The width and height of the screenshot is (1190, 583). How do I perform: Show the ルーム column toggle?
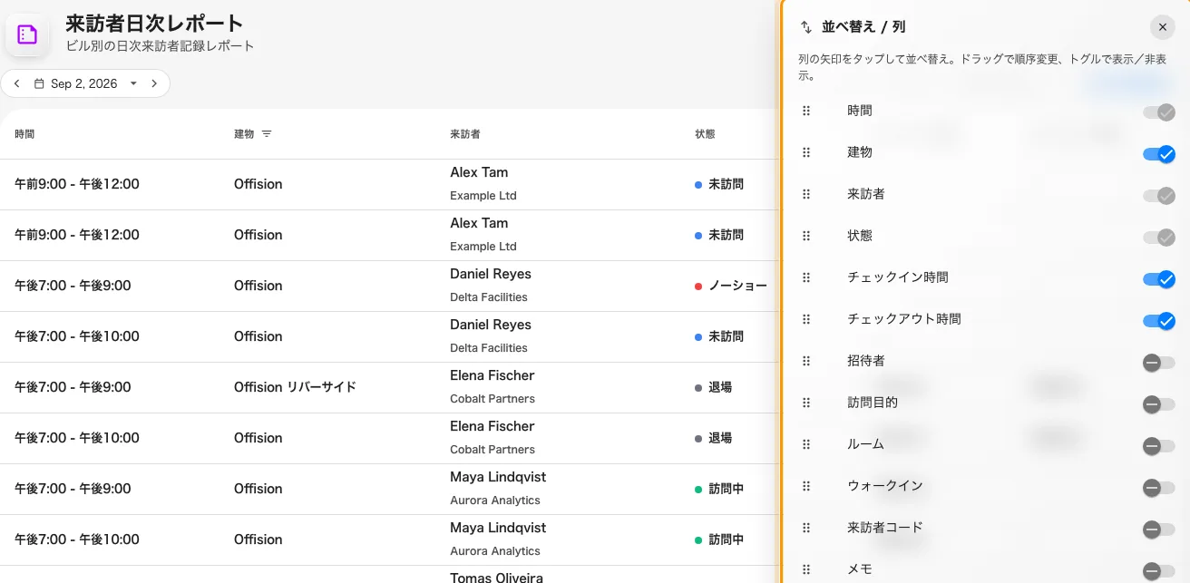(x=1159, y=446)
